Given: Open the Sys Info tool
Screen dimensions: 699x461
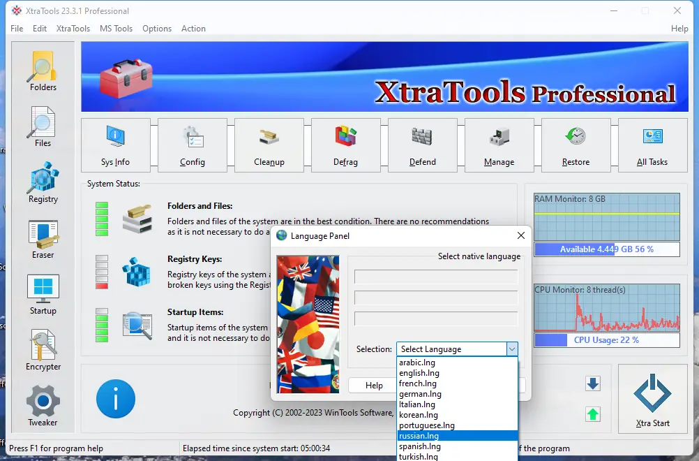Looking at the screenshot, I should tap(116, 145).
